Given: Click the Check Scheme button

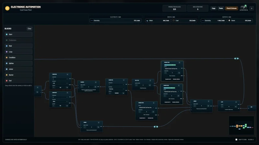Looking at the screenshot, I should 231,8.
